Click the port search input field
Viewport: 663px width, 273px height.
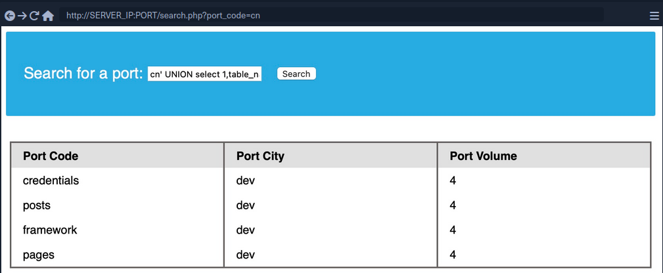[x=204, y=74]
